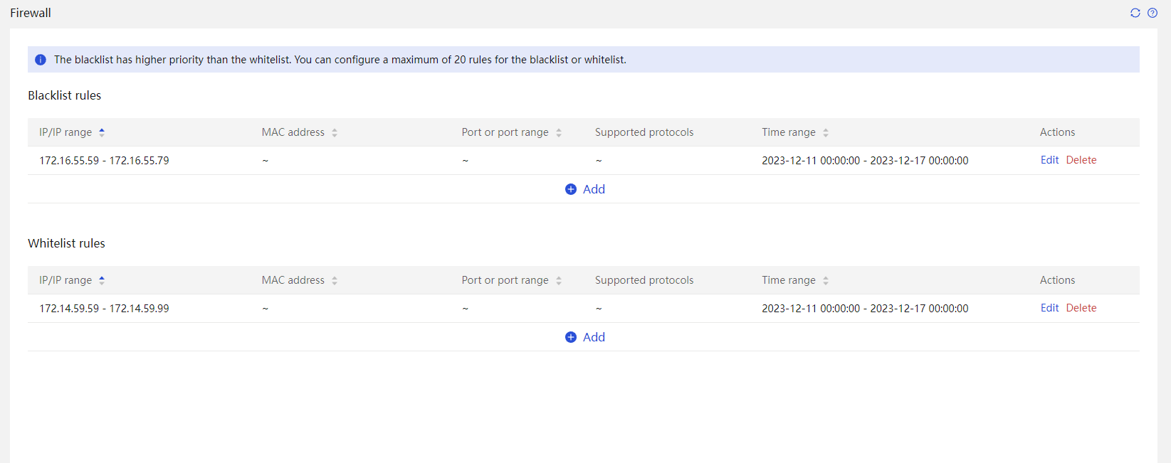Click the info icon in blue banner
The height and width of the screenshot is (463, 1171).
(41, 60)
